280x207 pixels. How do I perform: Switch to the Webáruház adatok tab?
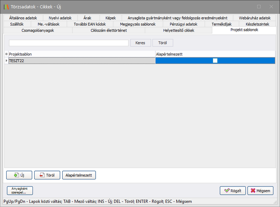254,18
